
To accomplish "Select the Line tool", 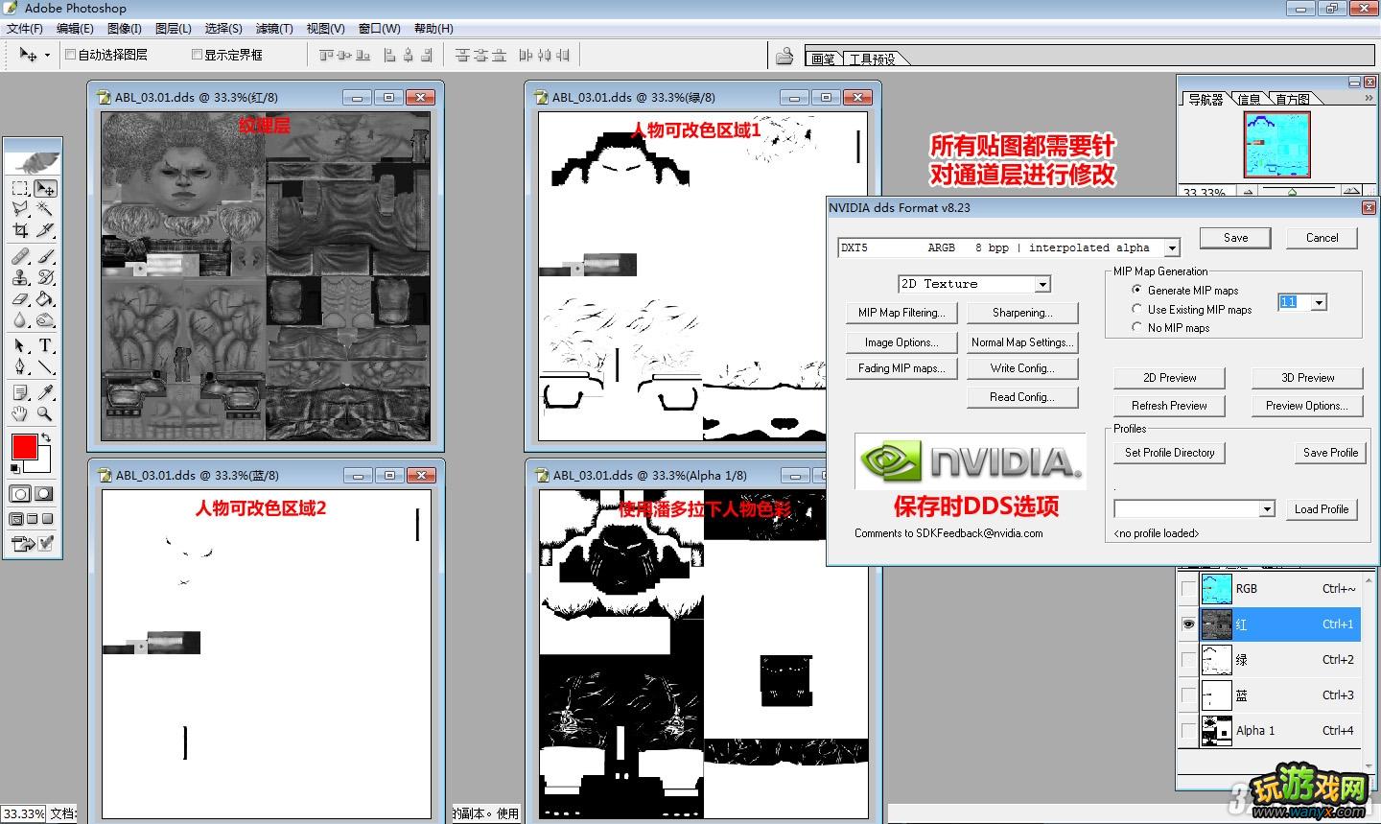I will pyautogui.click(x=45, y=366).
